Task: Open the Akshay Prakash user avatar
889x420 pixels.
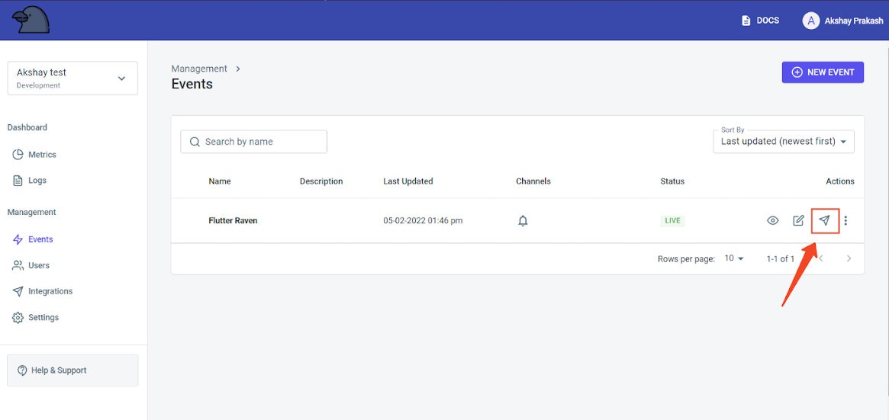Action: [810, 21]
